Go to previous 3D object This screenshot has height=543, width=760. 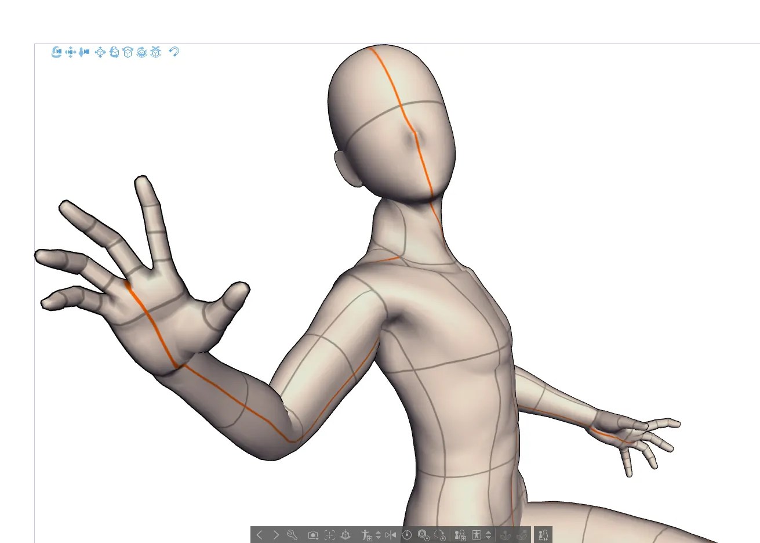(260, 535)
